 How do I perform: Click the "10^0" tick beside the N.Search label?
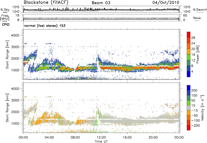point(187,11)
